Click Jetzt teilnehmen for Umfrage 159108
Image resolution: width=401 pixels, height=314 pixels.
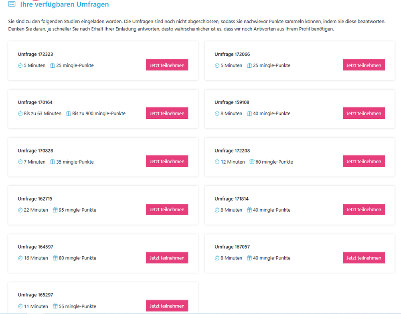(364, 113)
